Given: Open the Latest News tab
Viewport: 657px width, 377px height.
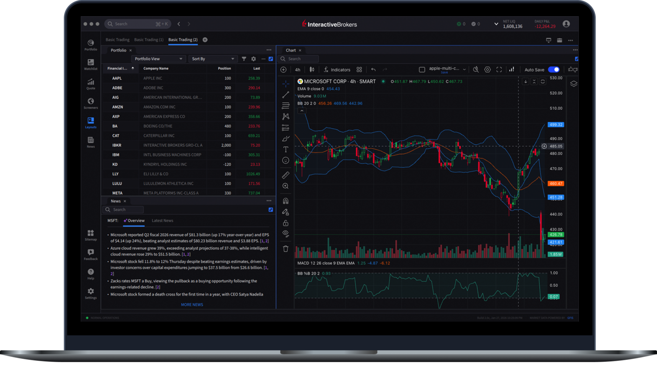Looking at the screenshot, I should [x=163, y=220].
